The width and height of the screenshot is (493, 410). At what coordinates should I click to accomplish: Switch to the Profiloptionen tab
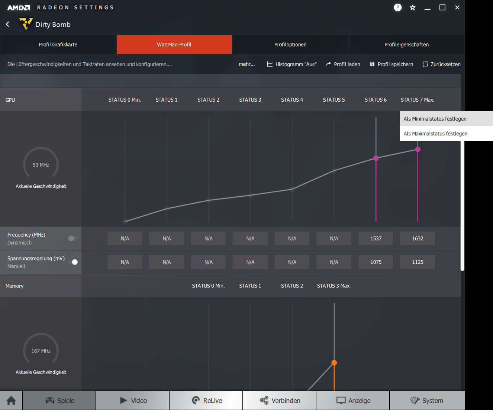[x=290, y=45]
